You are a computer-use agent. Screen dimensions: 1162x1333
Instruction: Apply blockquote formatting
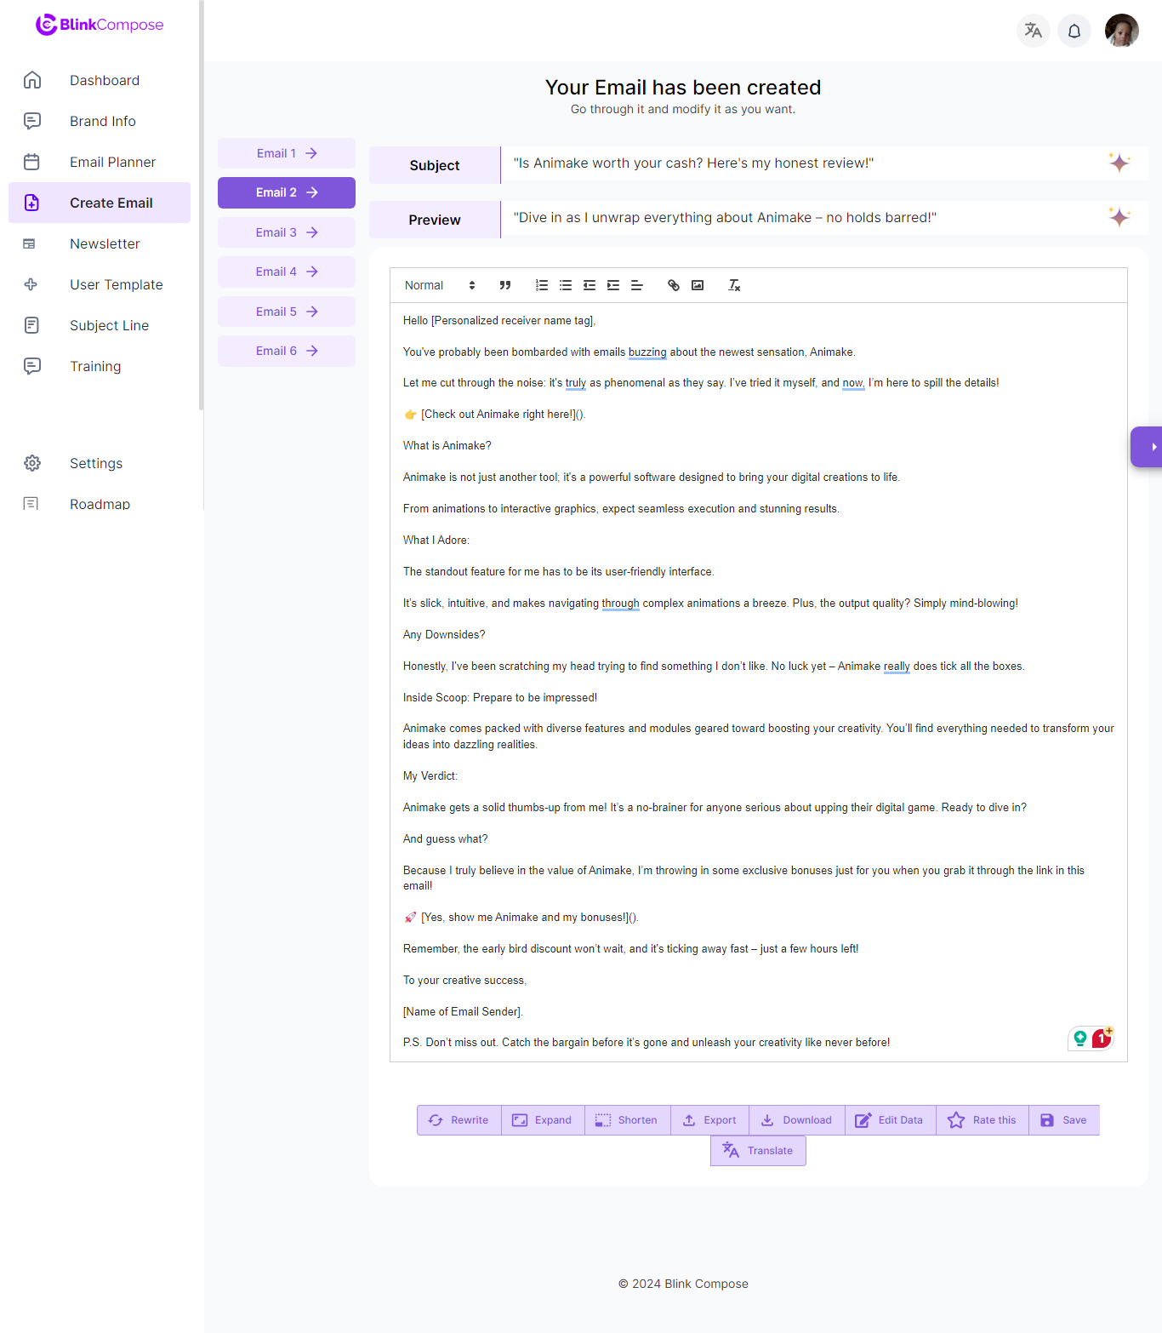coord(505,285)
